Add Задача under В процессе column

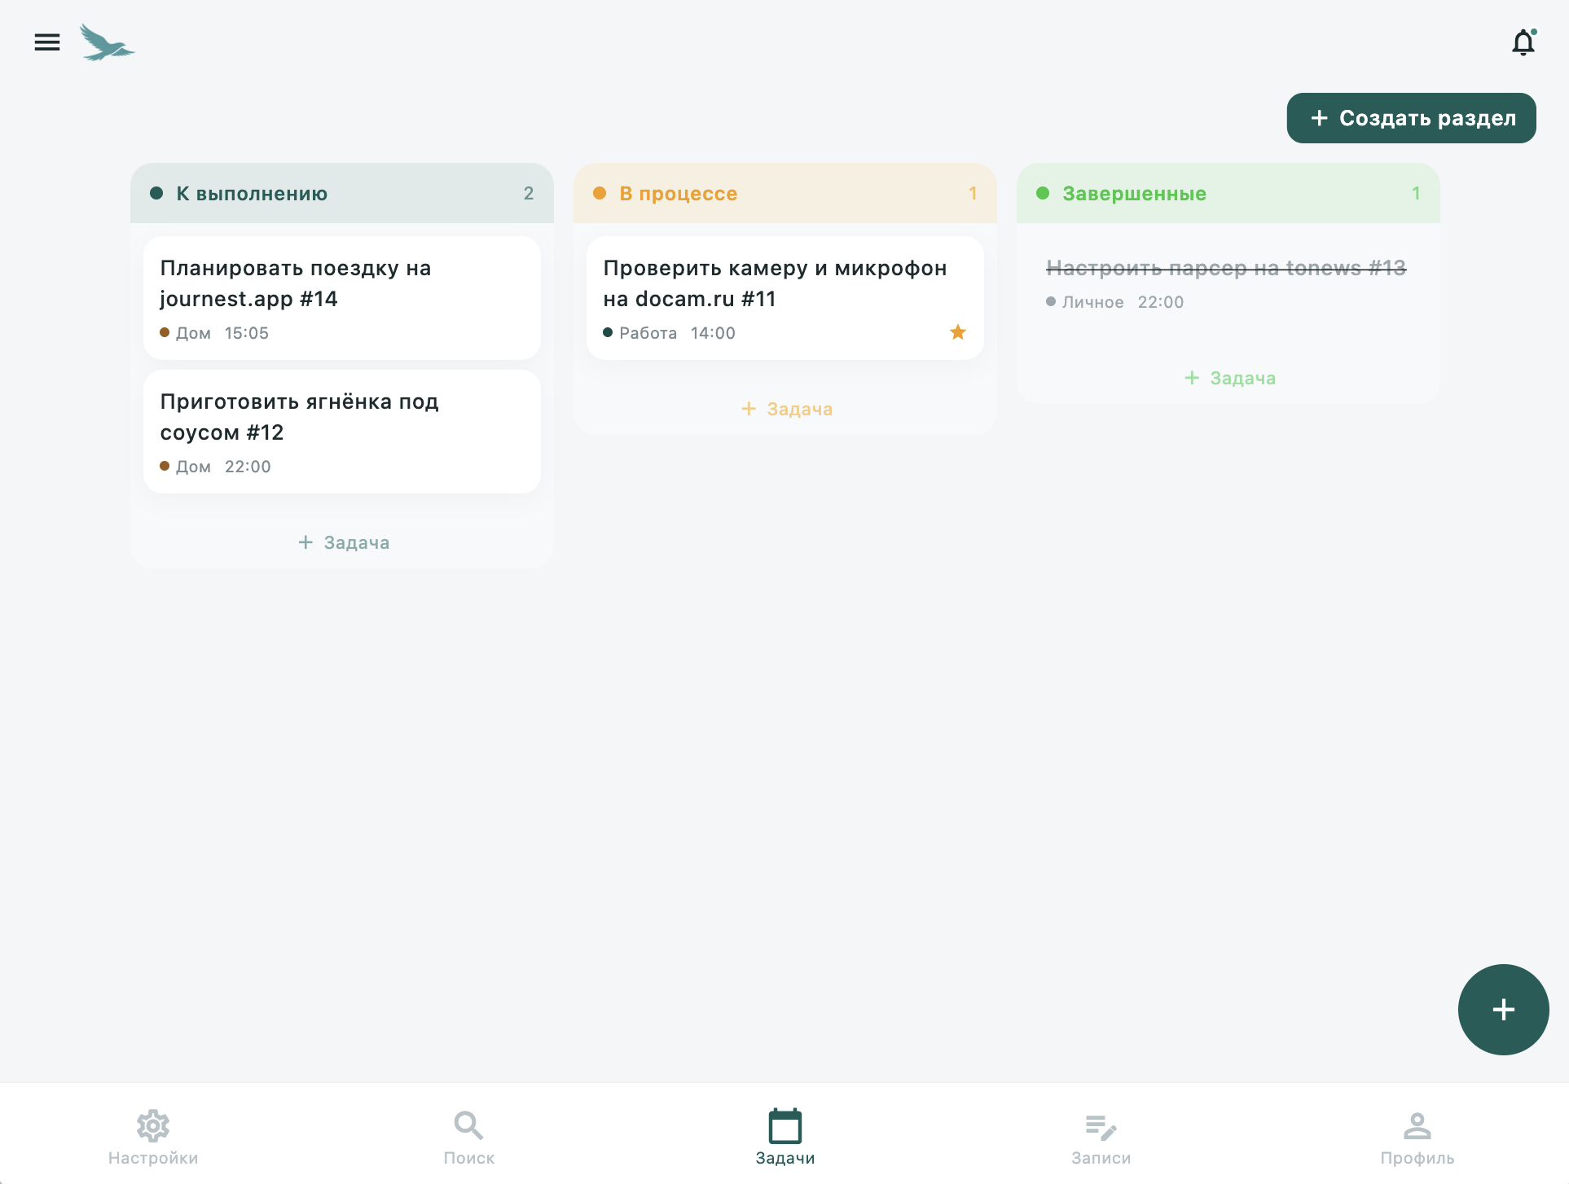click(x=786, y=409)
